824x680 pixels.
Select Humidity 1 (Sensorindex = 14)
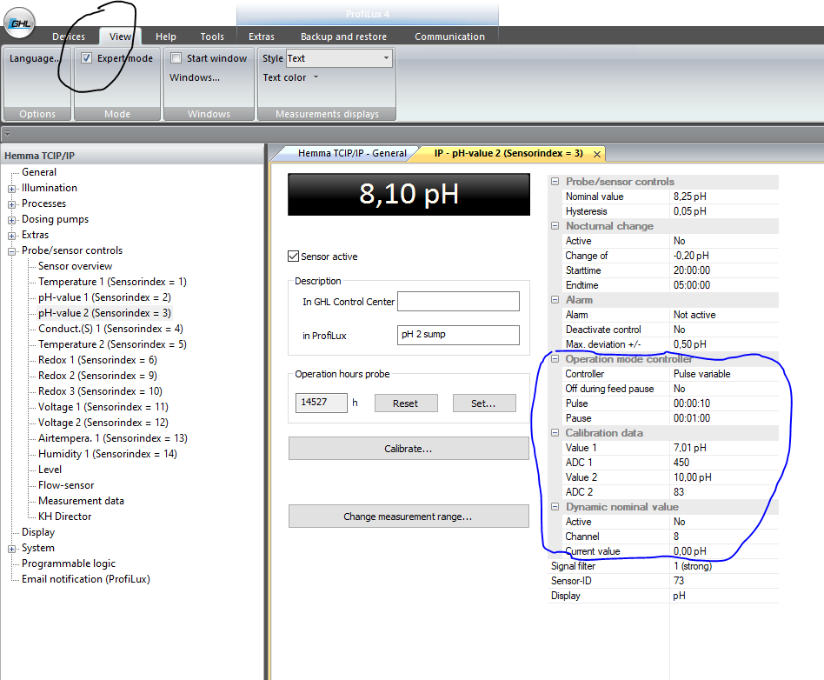pos(108,454)
